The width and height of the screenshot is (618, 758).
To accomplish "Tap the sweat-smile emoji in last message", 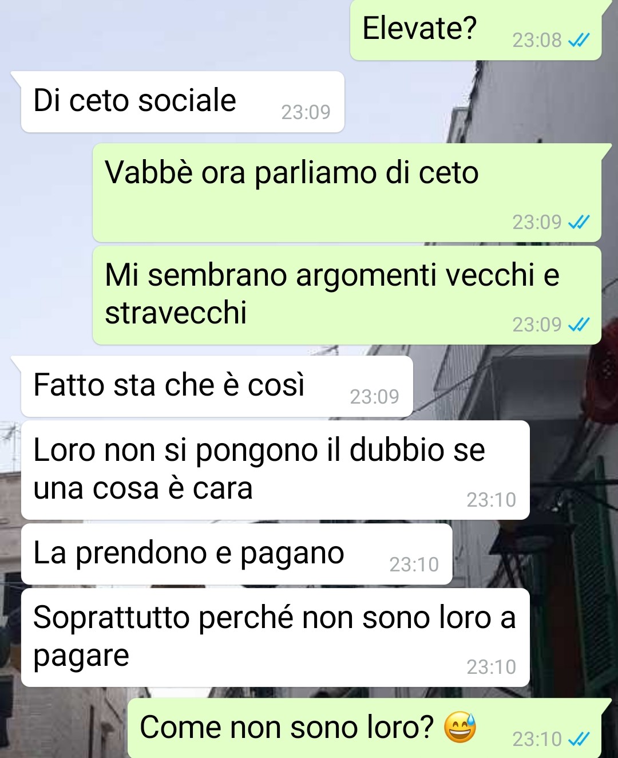I will point(460,727).
